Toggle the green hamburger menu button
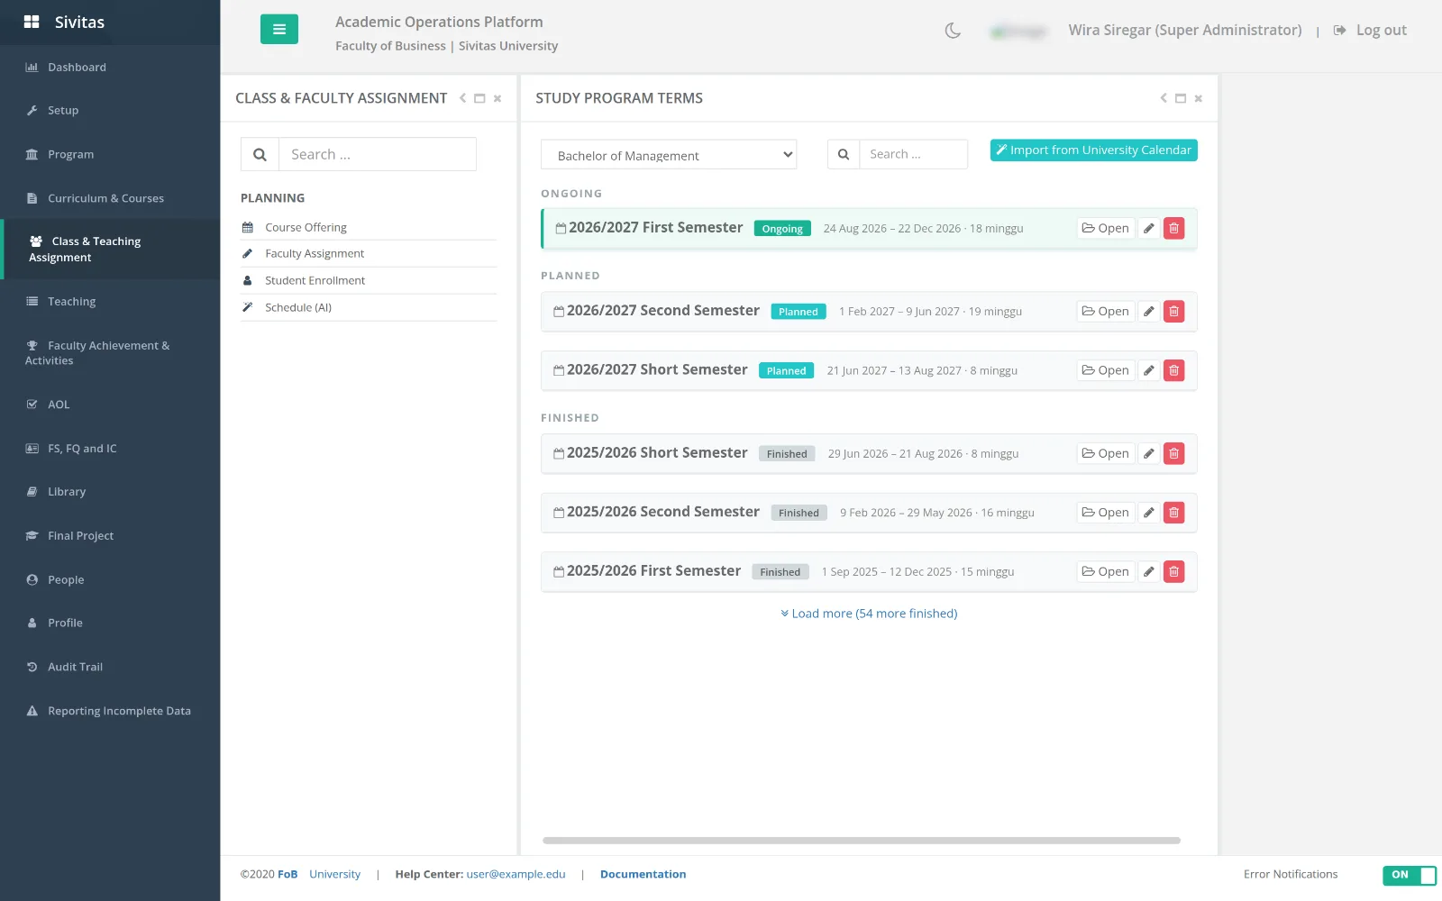This screenshot has width=1442, height=901. pos(279,29)
